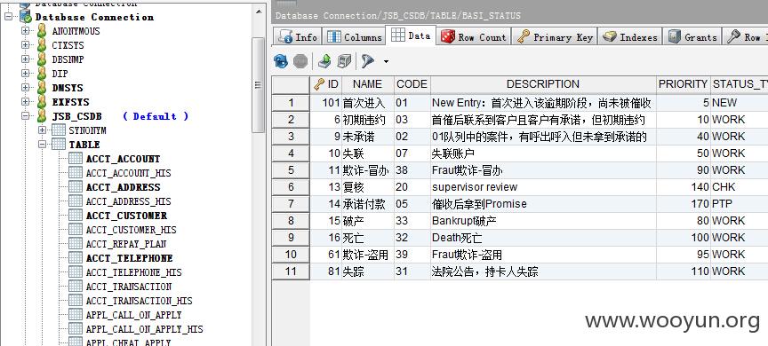Select row number 11 header
The width and height of the screenshot is (768, 346).
291,271
